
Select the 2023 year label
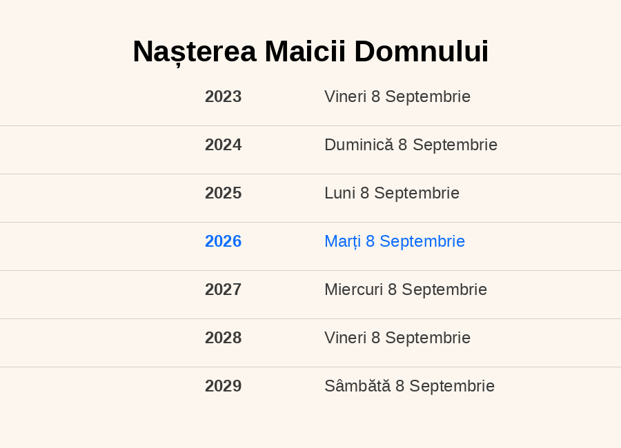point(223,96)
